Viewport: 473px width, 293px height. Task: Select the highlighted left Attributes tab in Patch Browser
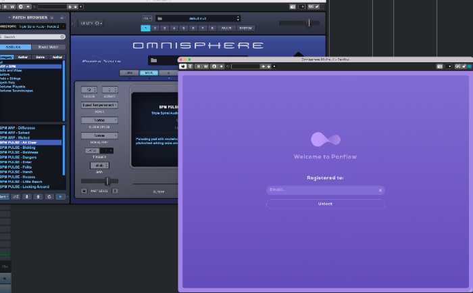click(15, 47)
